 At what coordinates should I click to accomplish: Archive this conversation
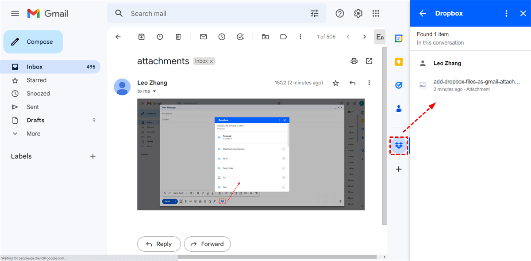pos(141,37)
